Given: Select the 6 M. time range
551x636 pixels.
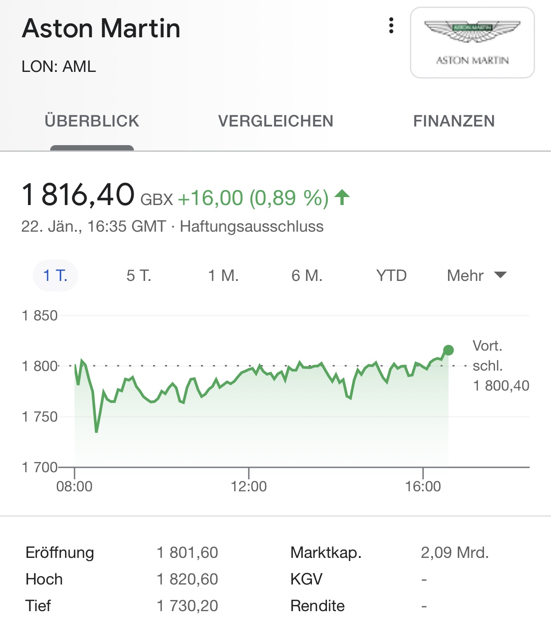Looking at the screenshot, I should tap(307, 276).
